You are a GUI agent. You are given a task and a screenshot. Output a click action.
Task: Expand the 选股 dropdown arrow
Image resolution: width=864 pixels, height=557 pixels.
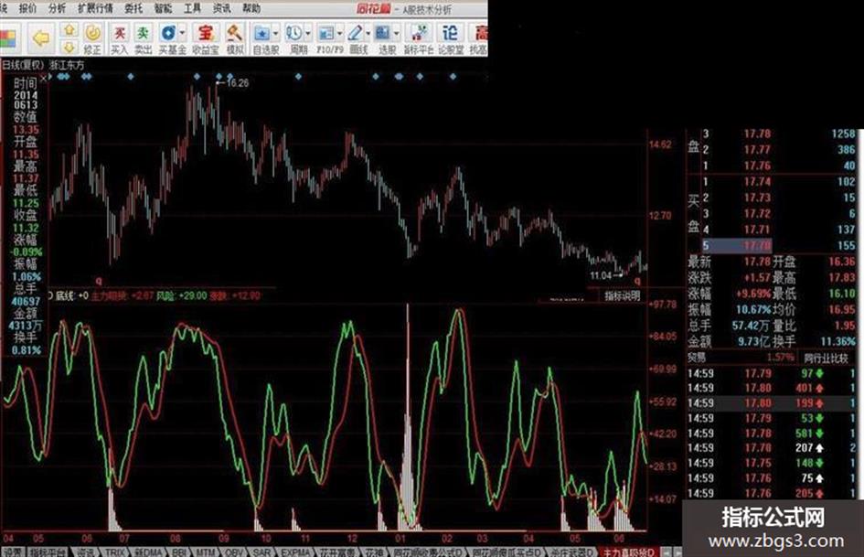[397, 33]
